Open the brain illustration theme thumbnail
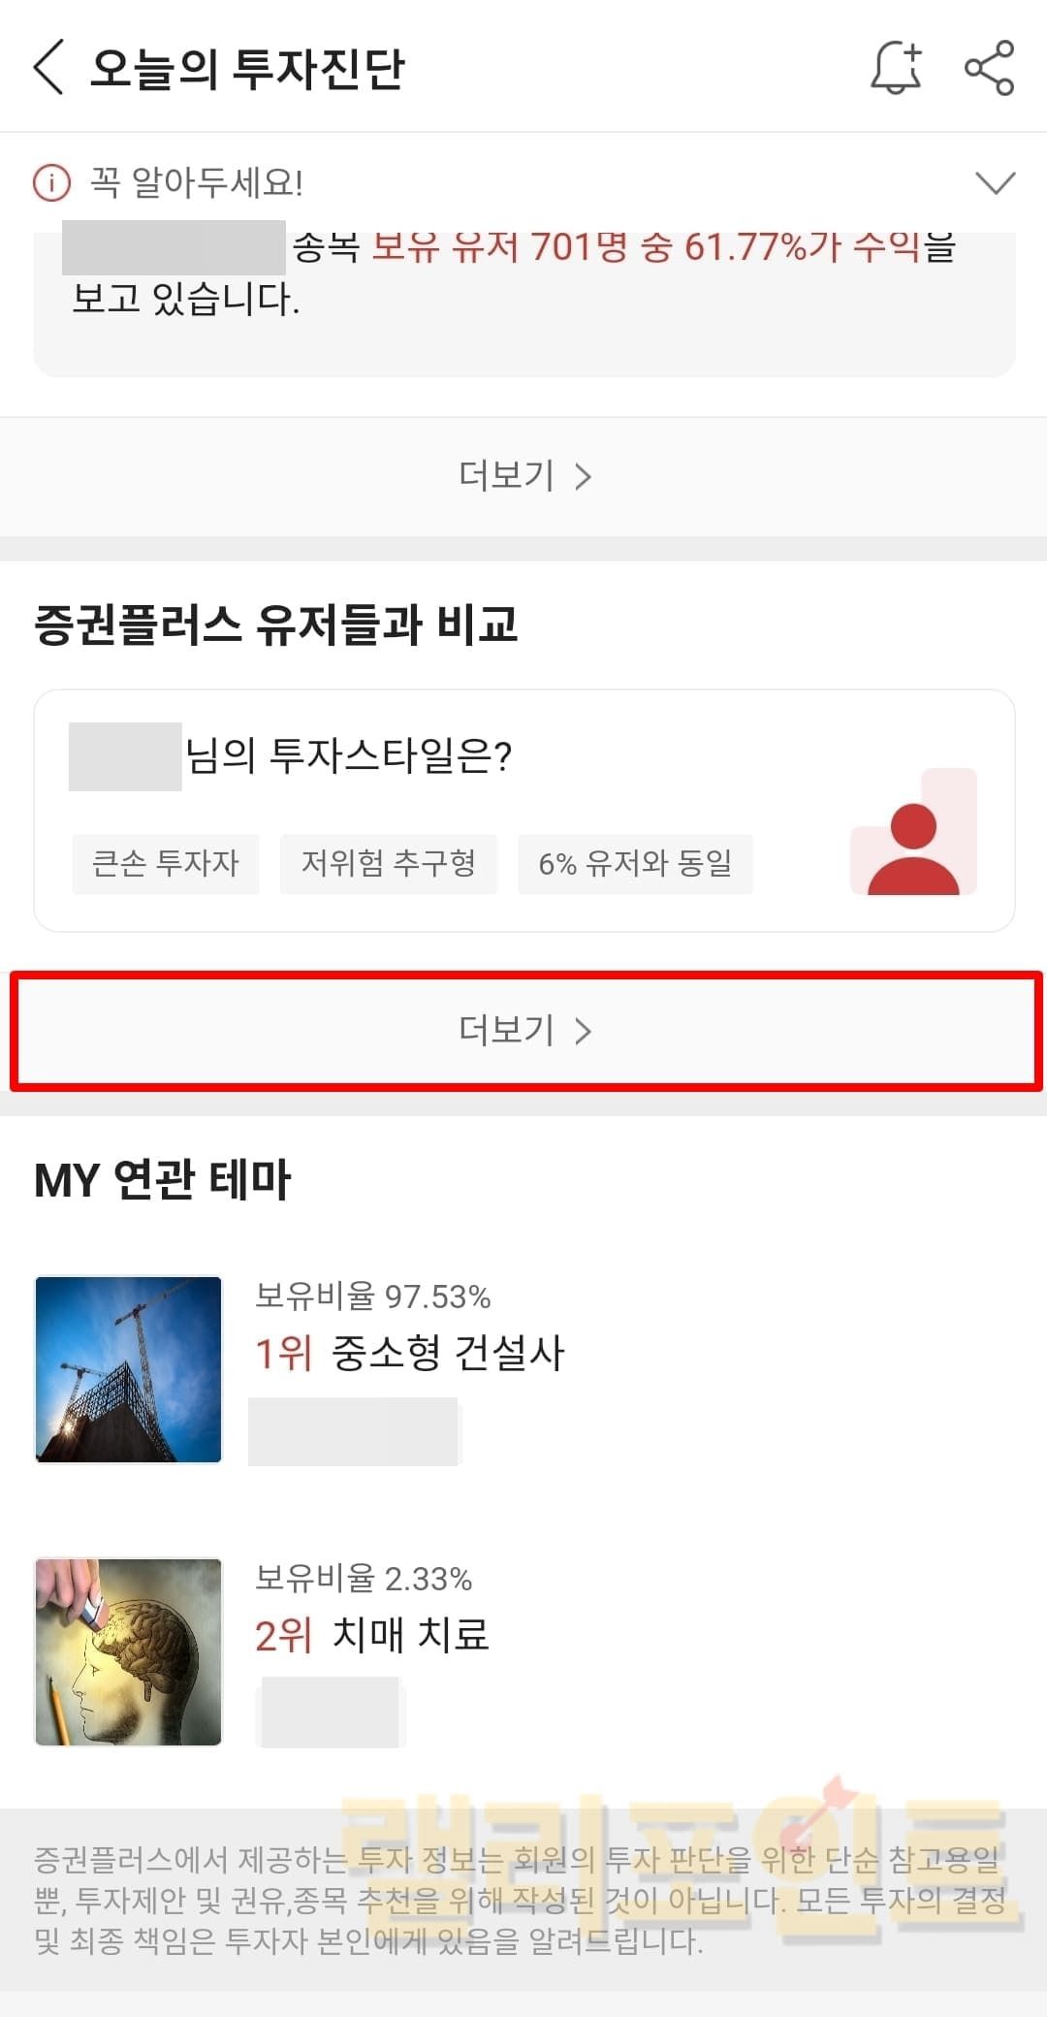This screenshot has width=1047, height=2017. click(129, 1651)
